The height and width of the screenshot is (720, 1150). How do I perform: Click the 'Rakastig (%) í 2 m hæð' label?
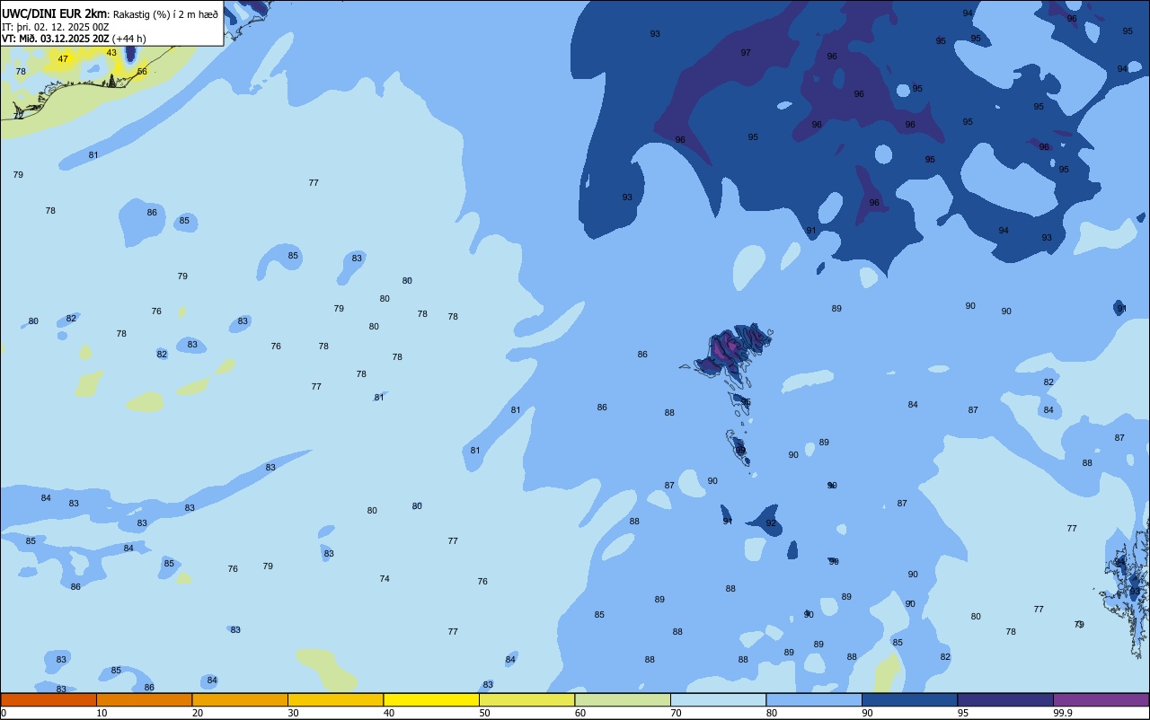point(165,14)
